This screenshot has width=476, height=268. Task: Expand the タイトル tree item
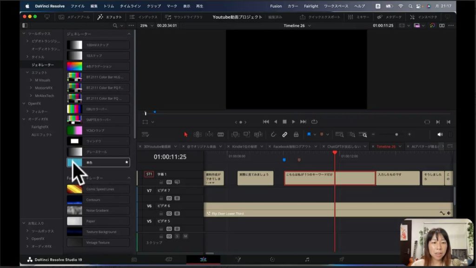coord(27,57)
